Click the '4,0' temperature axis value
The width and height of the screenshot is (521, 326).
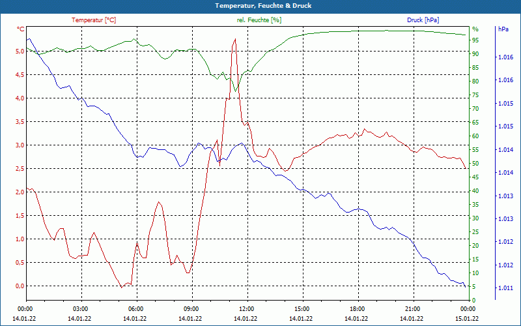(20, 98)
